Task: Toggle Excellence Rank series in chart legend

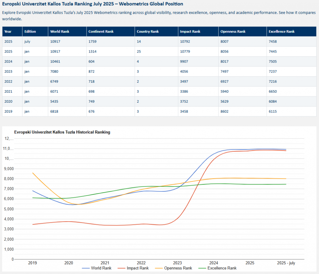Action: (x=217, y=268)
